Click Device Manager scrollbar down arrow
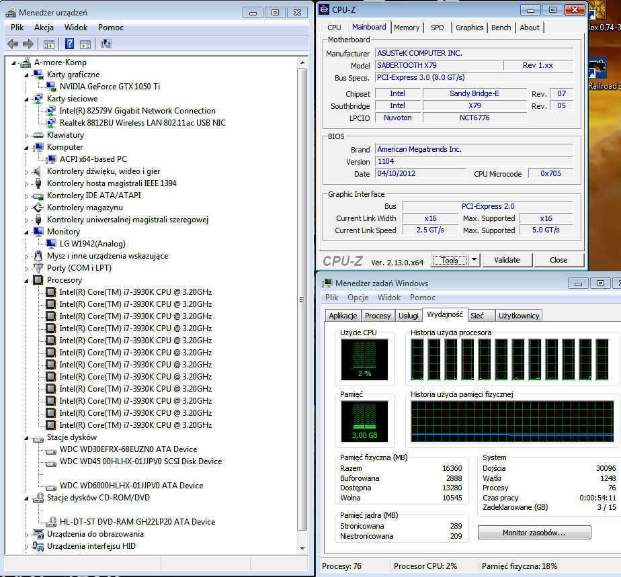This screenshot has height=577, width=621. pyautogui.click(x=302, y=549)
